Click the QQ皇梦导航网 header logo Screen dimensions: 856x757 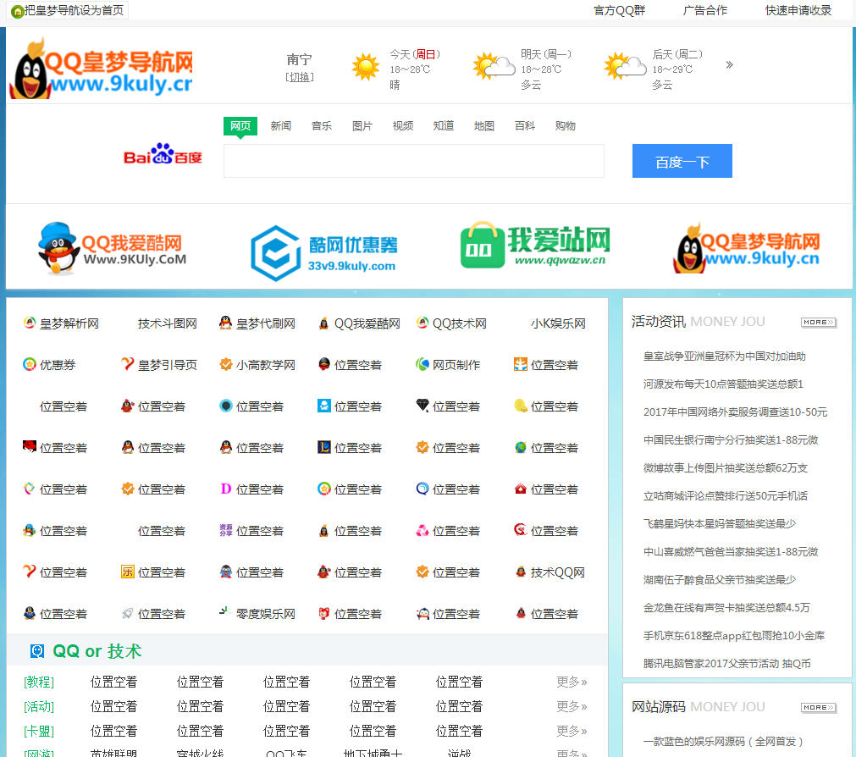point(102,68)
